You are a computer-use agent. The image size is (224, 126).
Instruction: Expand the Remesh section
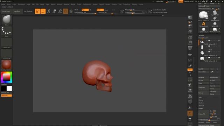[x=201, y=106]
